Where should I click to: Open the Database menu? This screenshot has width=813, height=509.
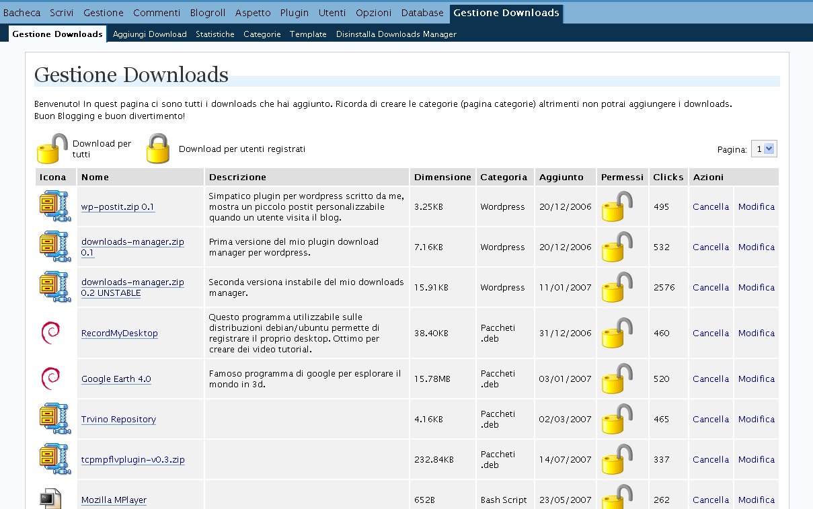click(422, 13)
